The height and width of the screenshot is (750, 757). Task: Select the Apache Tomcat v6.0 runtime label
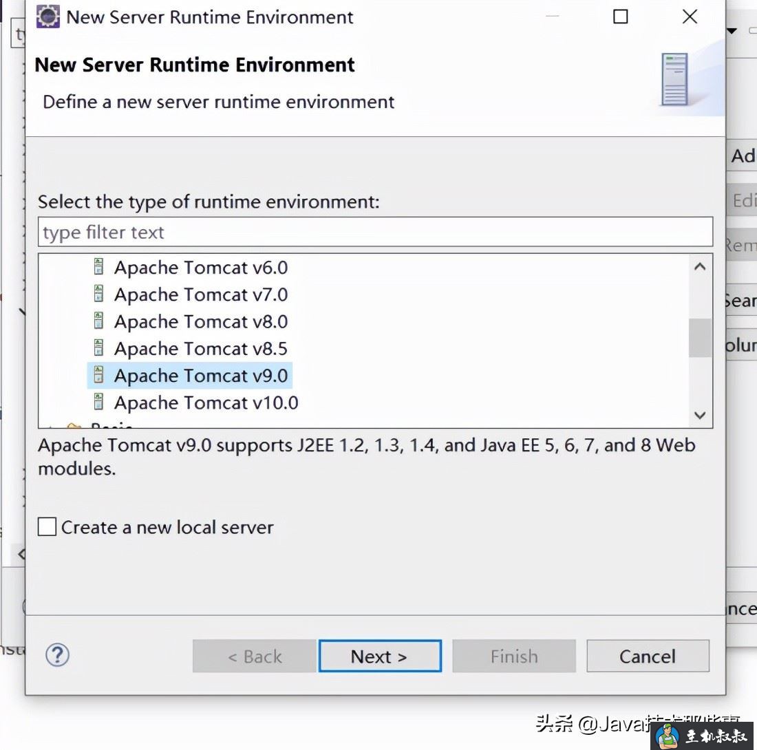pos(201,268)
